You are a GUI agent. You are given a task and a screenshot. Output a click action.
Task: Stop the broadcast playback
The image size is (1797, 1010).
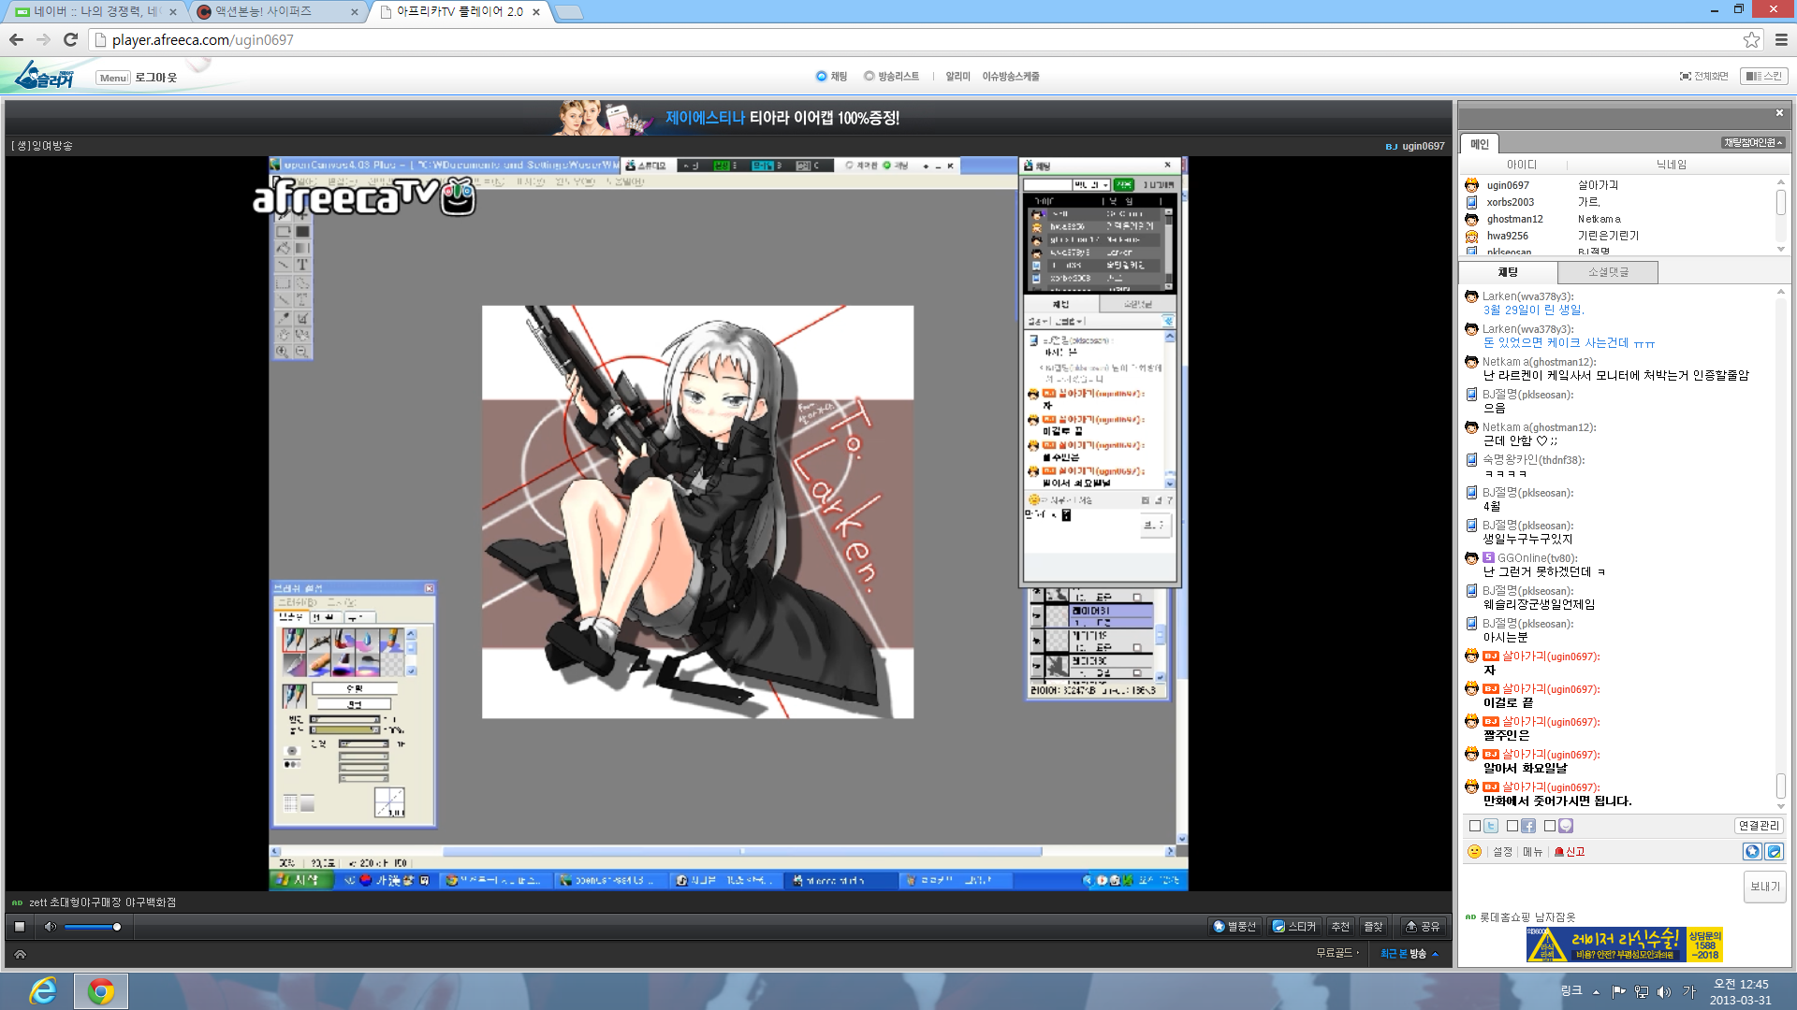click(20, 927)
